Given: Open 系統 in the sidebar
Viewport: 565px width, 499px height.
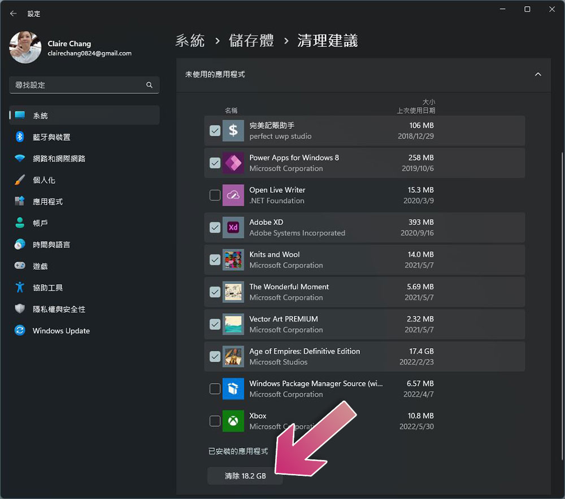Looking at the screenshot, I should (84, 115).
